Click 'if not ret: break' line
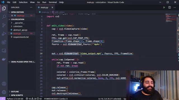This screenshot has height=100, width=179. (67, 66)
